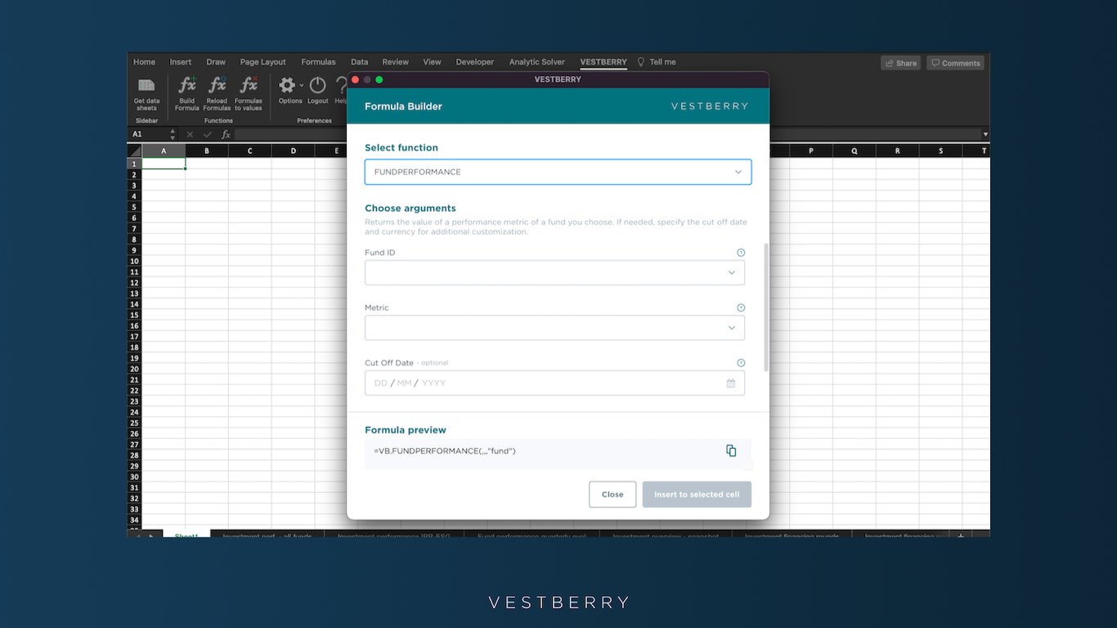The height and width of the screenshot is (628, 1117).
Task: Select row 20 header
Action: tap(134, 369)
